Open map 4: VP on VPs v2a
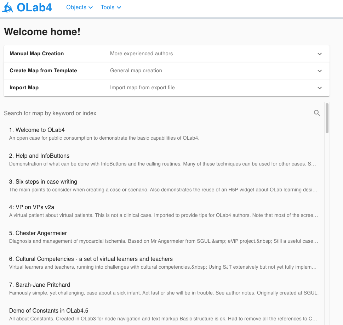Screen dimensions: 343x325 [32, 207]
